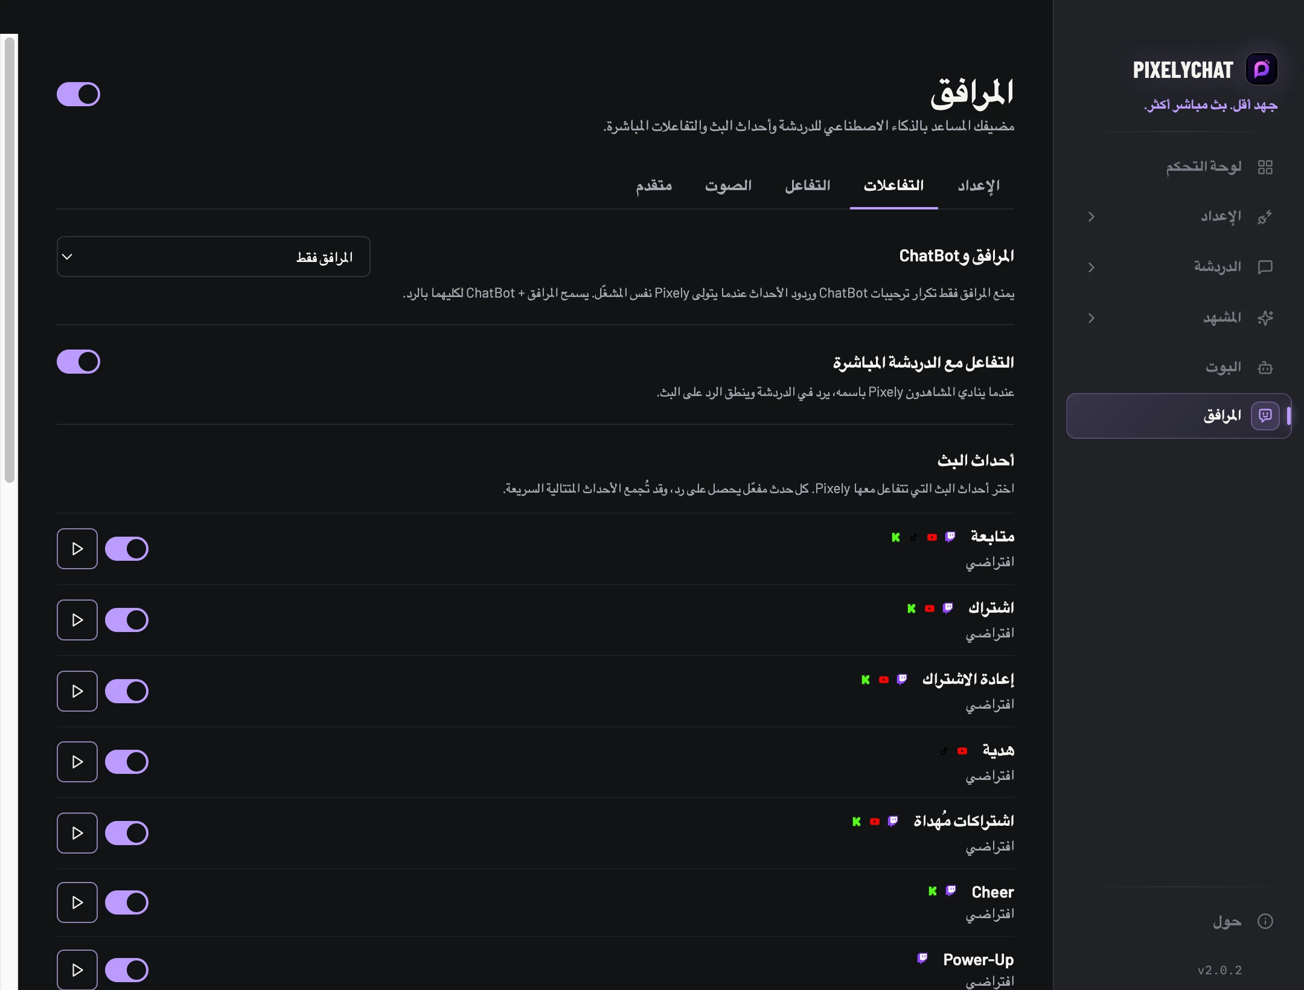Disable the متابعة event toggle
Screen dimensions: 1304x990
point(127,549)
